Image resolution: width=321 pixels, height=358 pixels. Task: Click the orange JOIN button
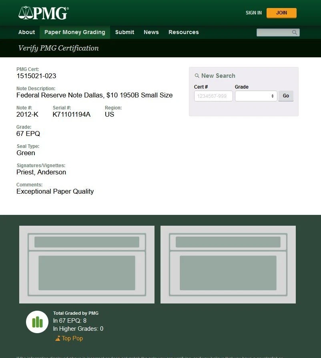click(281, 13)
